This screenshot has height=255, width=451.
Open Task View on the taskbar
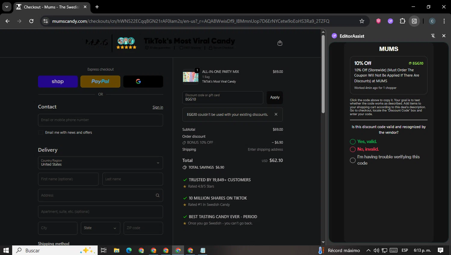click(103, 250)
